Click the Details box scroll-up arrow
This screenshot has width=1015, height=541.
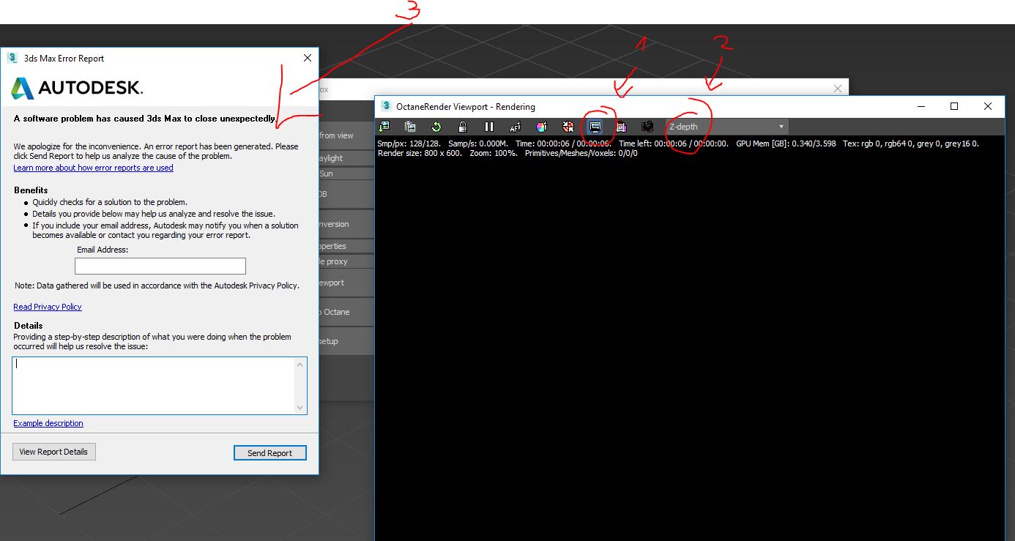pyautogui.click(x=300, y=364)
